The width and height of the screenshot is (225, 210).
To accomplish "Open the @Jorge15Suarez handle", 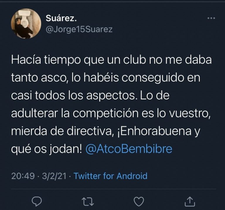I will (x=79, y=29).
